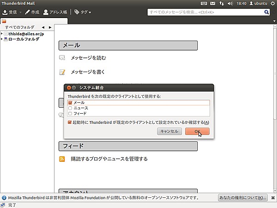
Task: Dismiss the Mozilla notification bar X
Action: pos(273,198)
